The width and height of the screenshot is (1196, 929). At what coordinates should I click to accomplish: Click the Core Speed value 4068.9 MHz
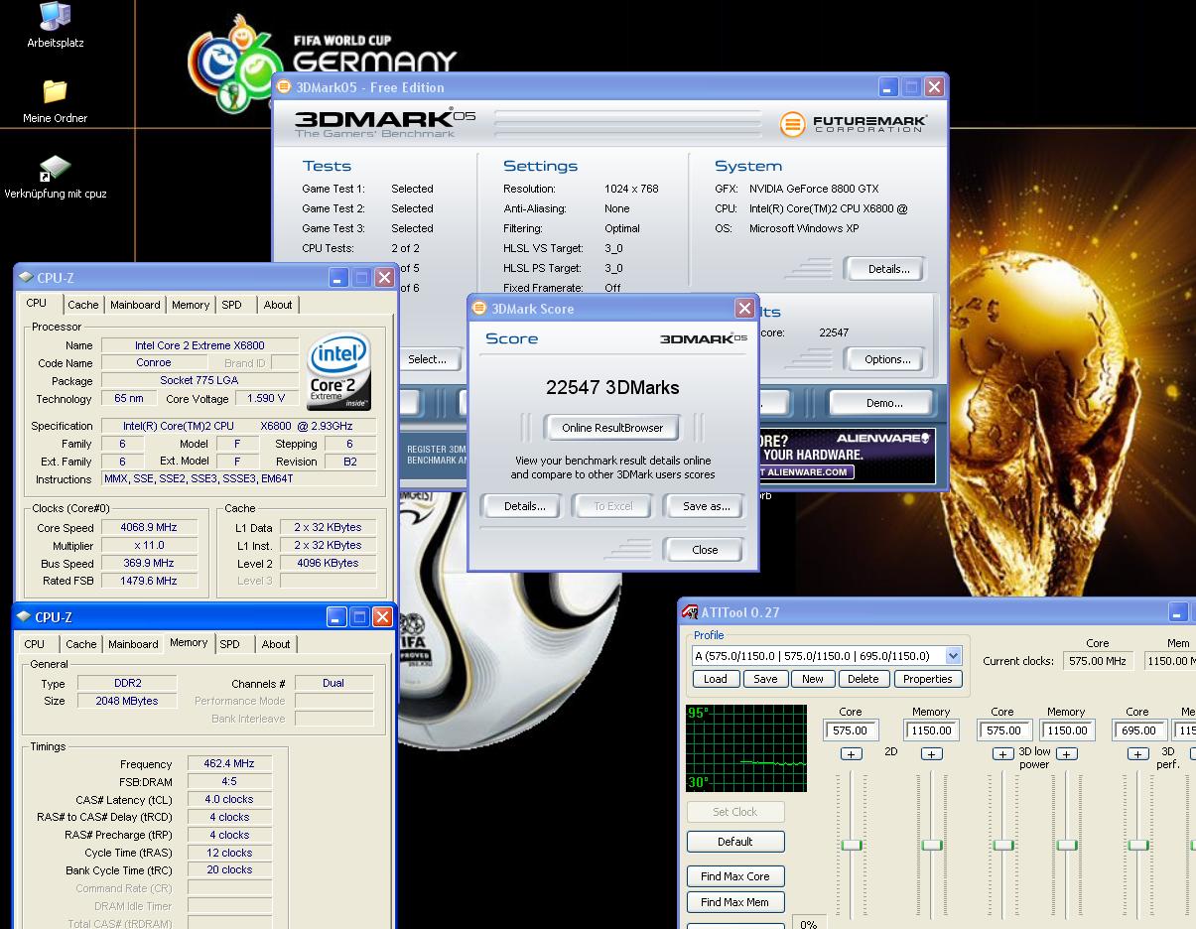149,528
